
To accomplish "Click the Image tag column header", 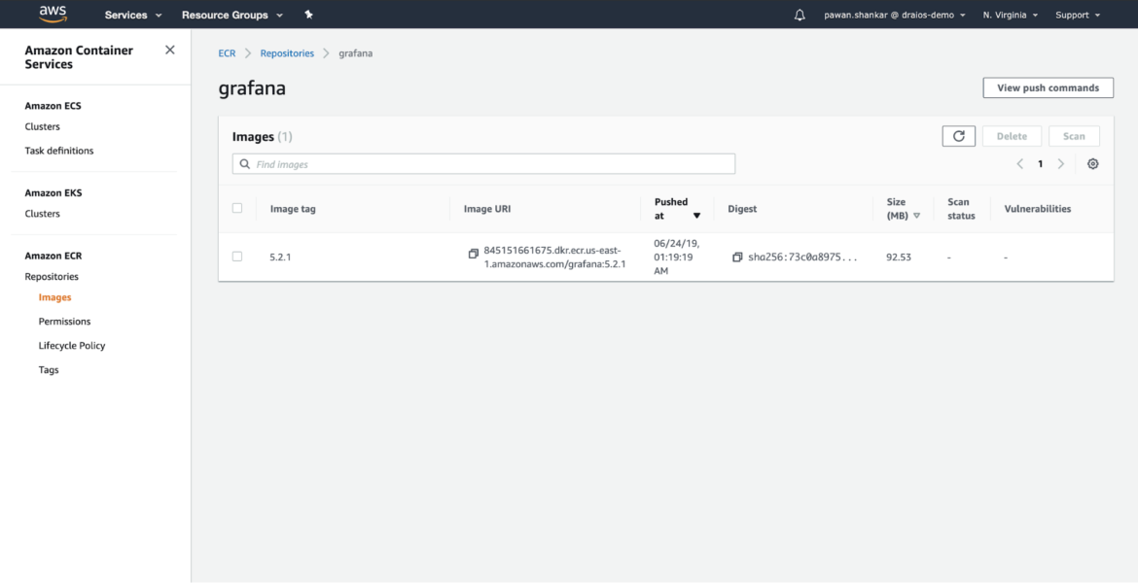I will (293, 209).
